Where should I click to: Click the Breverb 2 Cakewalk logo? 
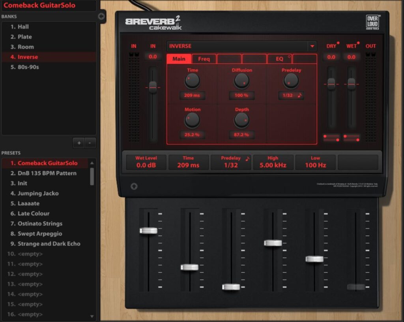(x=153, y=23)
